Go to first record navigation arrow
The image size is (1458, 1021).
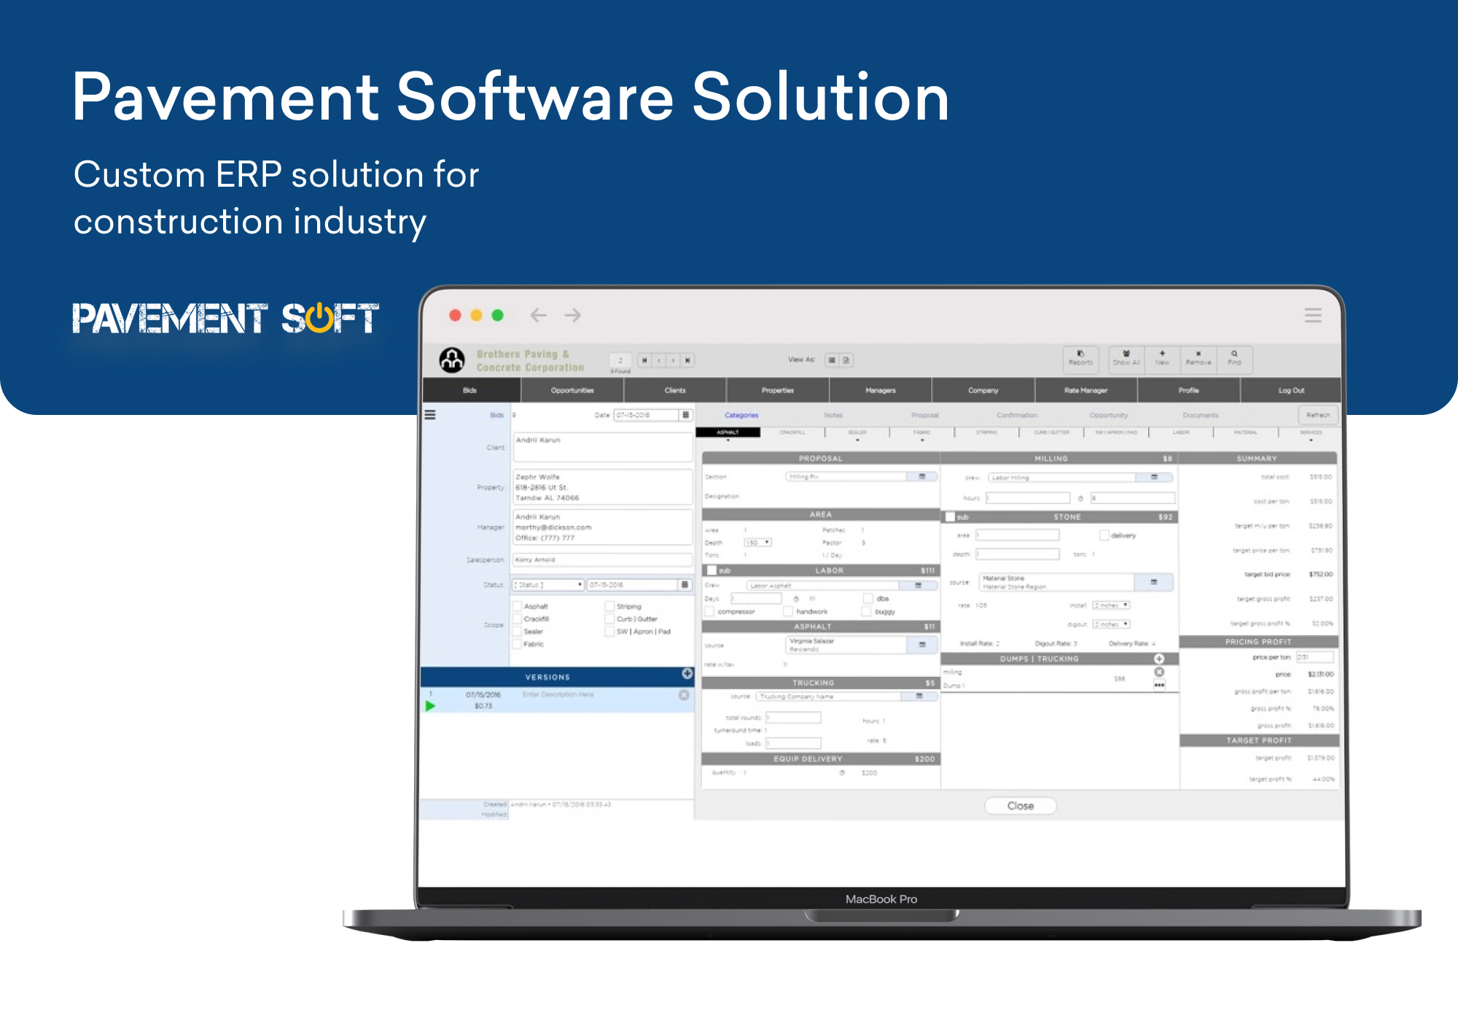tap(644, 360)
